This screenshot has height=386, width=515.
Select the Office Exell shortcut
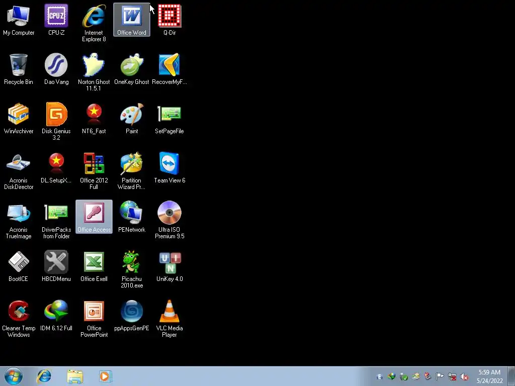point(94,266)
